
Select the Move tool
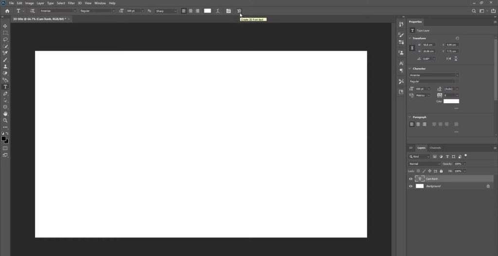click(5, 26)
